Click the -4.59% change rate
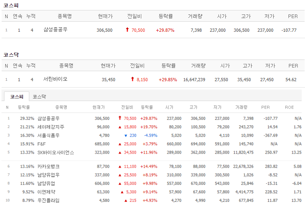The image size is (305, 207). pyautogui.click(x=151, y=135)
